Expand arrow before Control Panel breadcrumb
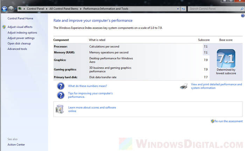 (x=24, y=9)
